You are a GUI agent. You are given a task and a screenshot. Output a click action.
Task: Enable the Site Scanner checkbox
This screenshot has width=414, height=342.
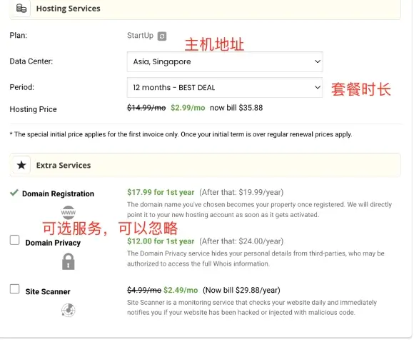click(x=14, y=289)
